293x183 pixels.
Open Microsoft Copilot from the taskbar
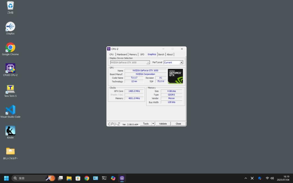pyautogui.click(x=113, y=178)
